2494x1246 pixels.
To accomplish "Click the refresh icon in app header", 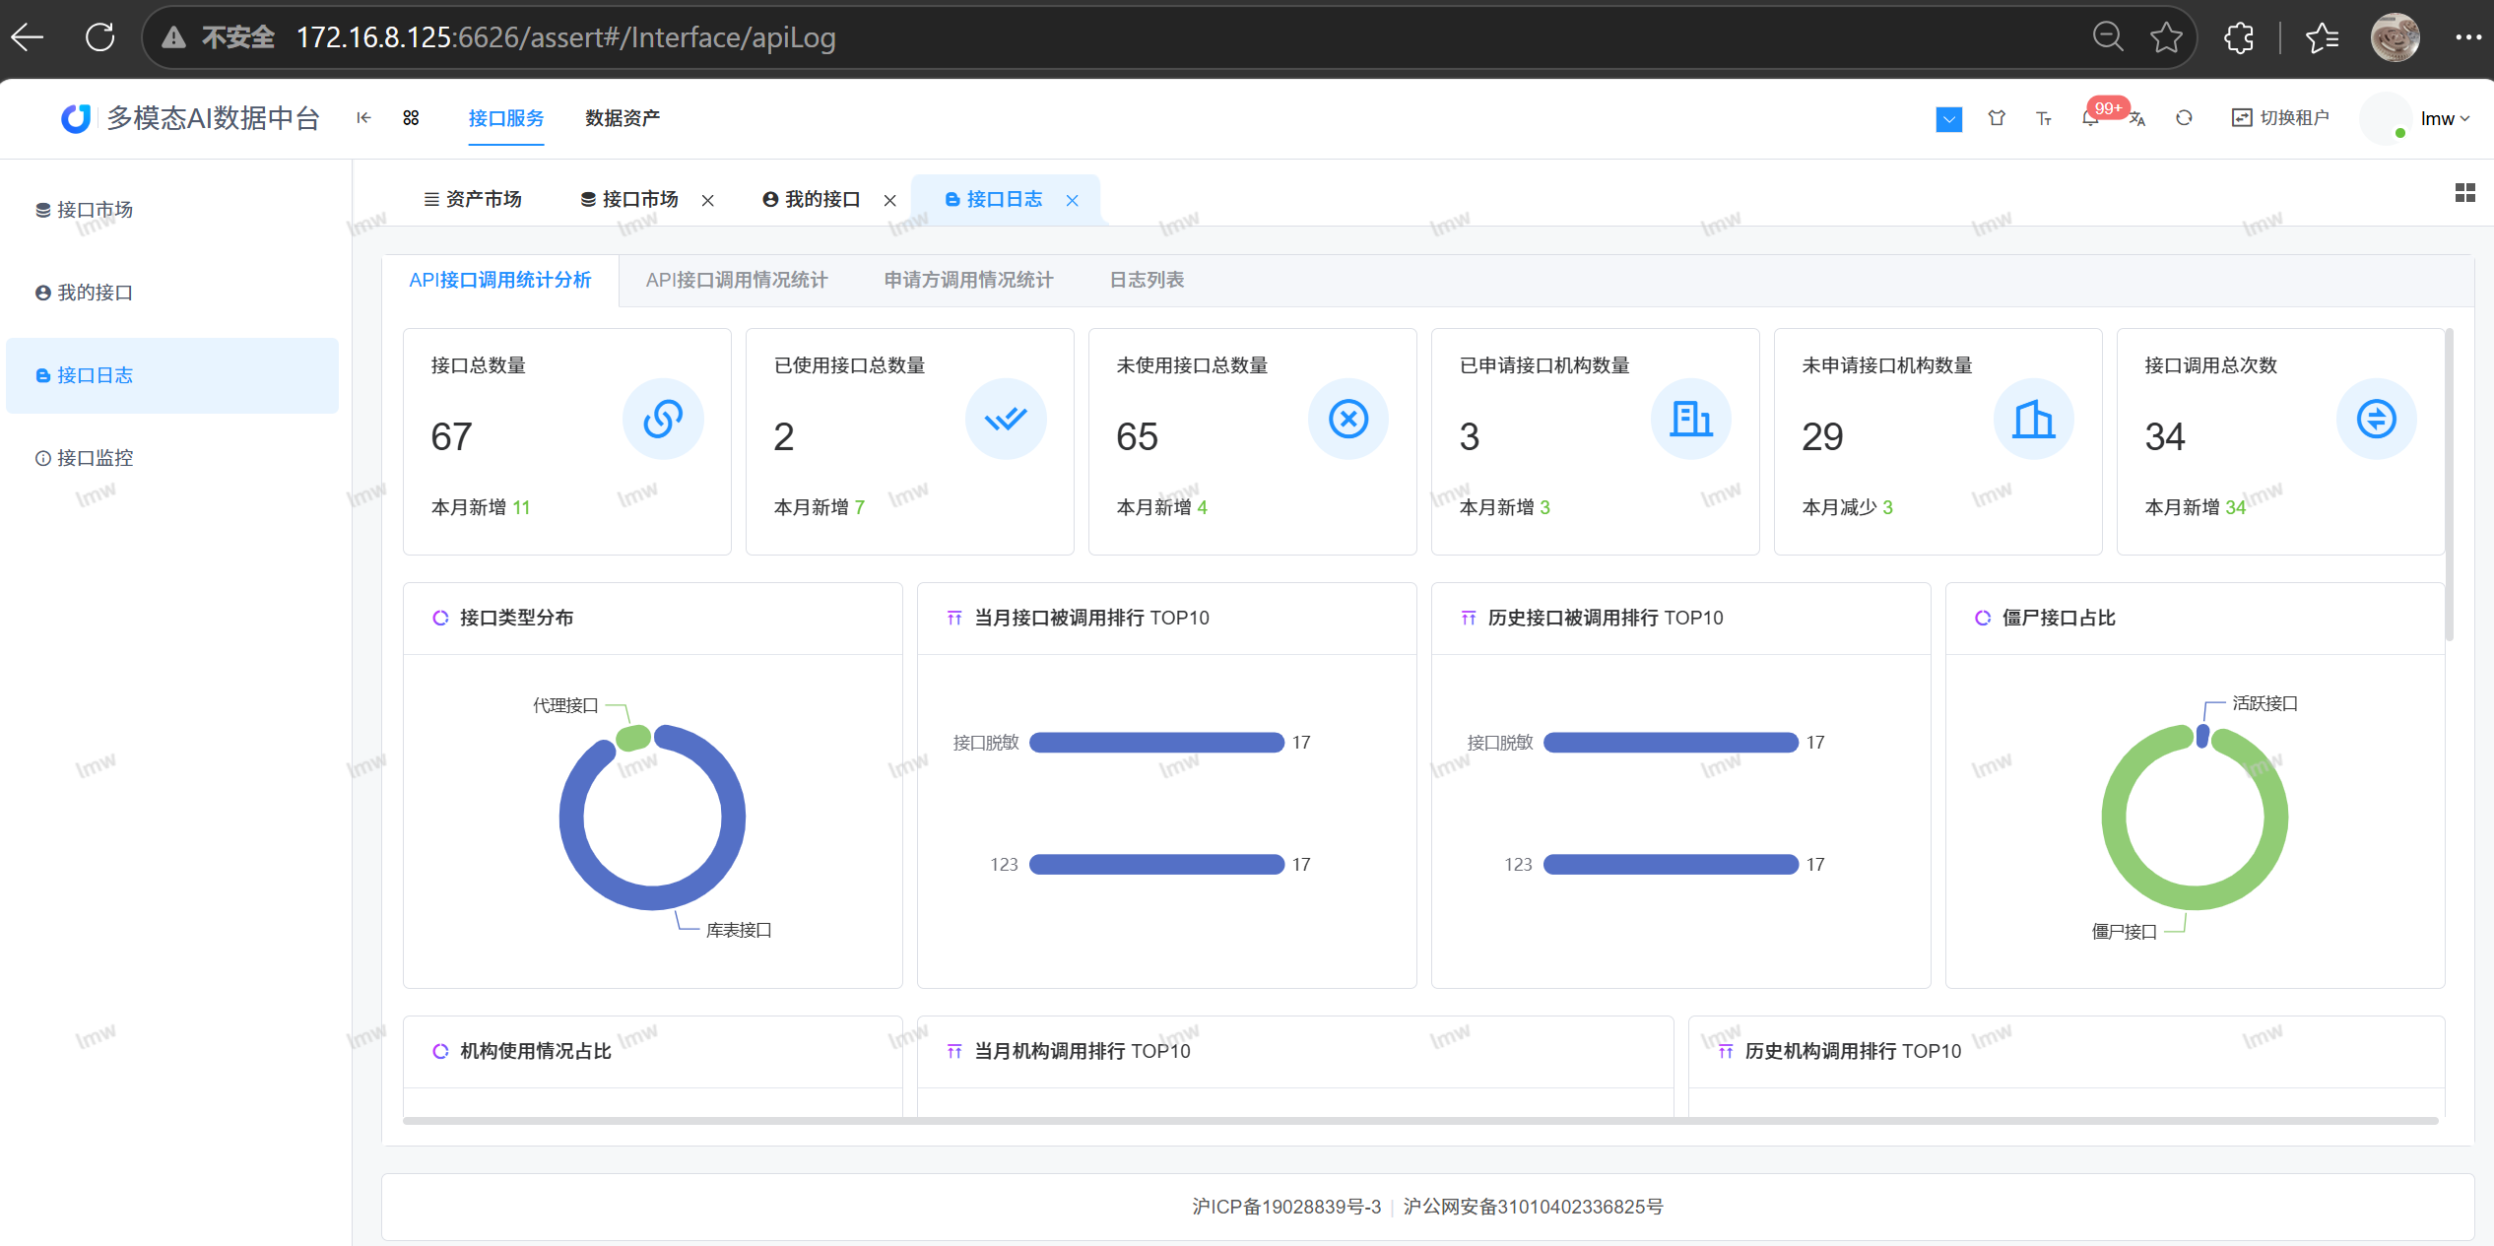I will click(x=2184, y=118).
